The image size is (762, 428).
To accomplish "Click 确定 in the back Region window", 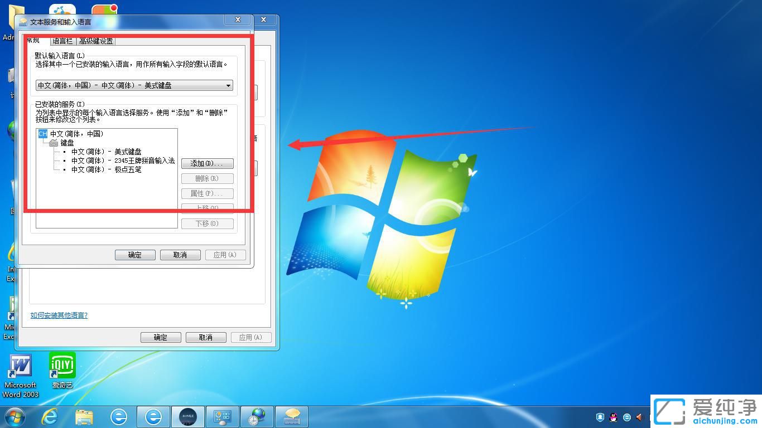I will [x=161, y=337].
